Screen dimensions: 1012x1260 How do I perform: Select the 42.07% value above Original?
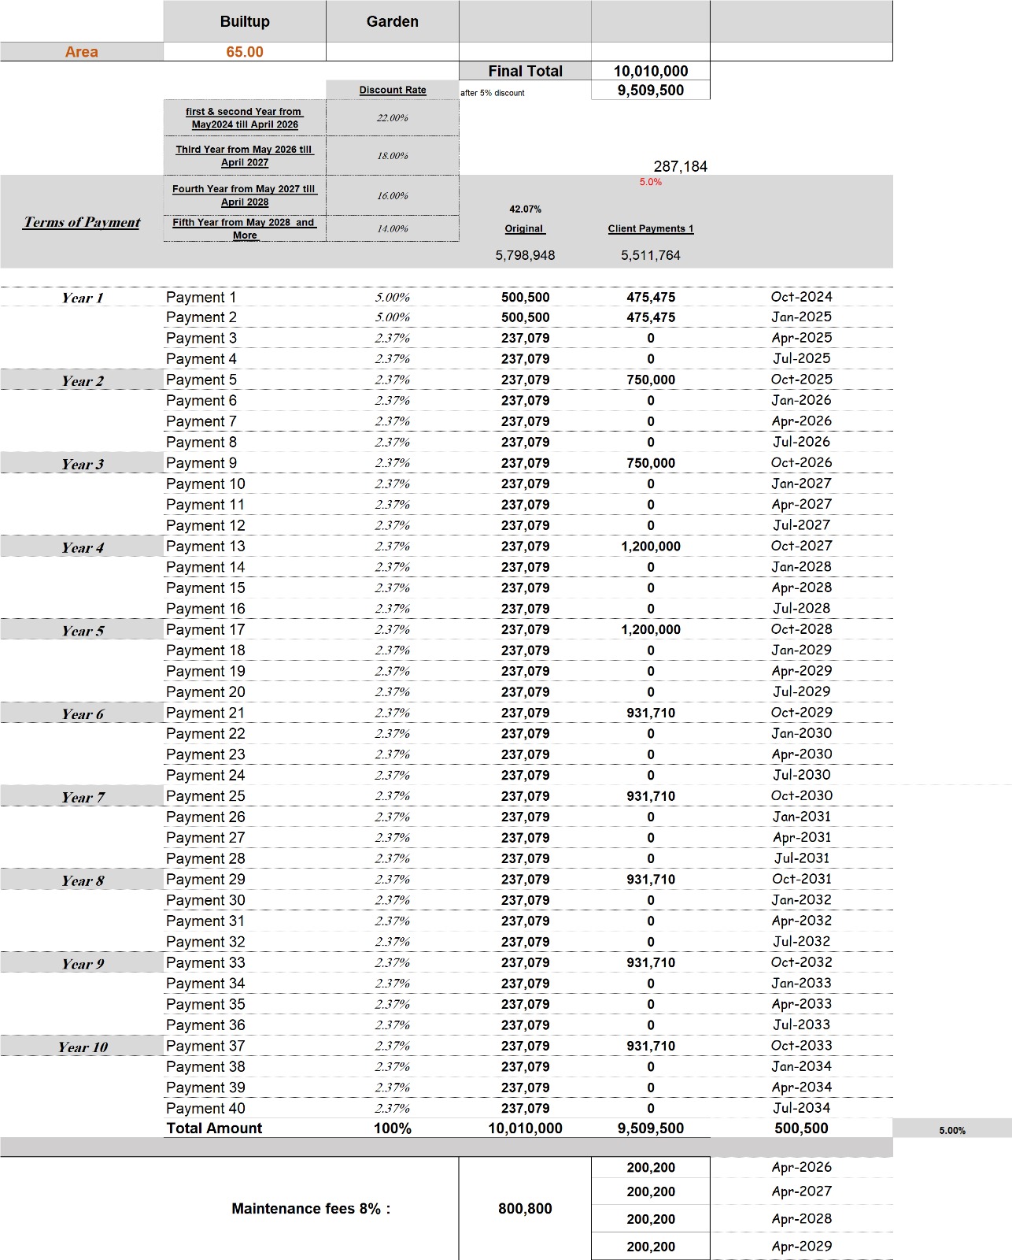(x=525, y=209)
